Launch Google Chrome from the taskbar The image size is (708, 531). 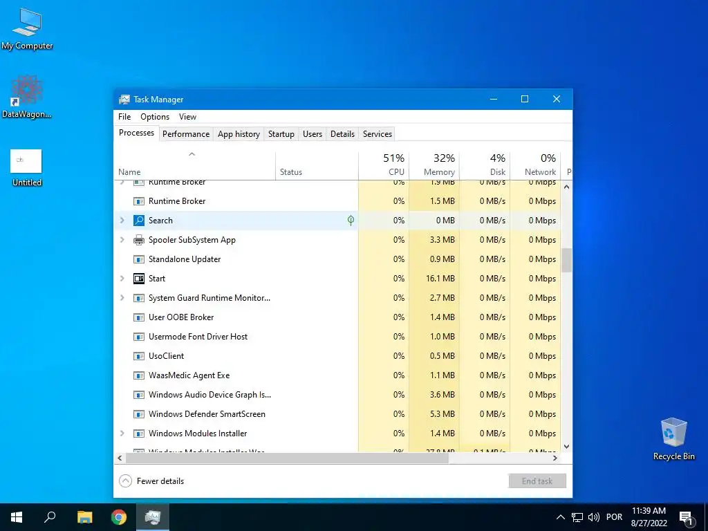119,517
